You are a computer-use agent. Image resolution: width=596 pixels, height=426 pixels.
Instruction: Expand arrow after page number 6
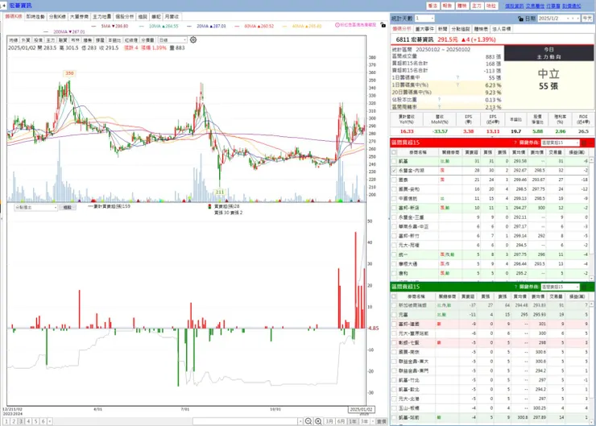[50, 421]
